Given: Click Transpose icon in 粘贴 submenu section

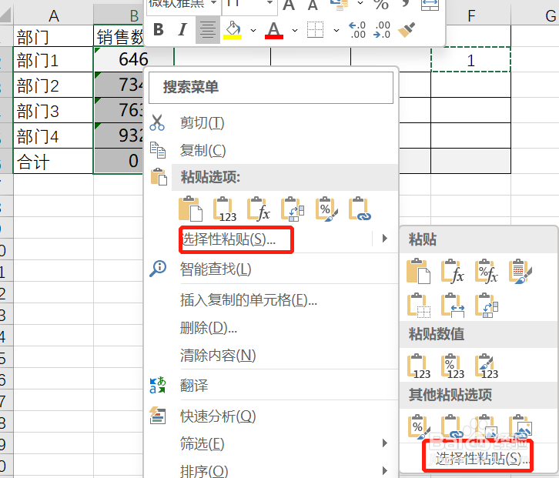Looking at the screenshot, I should (x=487, y=305).
